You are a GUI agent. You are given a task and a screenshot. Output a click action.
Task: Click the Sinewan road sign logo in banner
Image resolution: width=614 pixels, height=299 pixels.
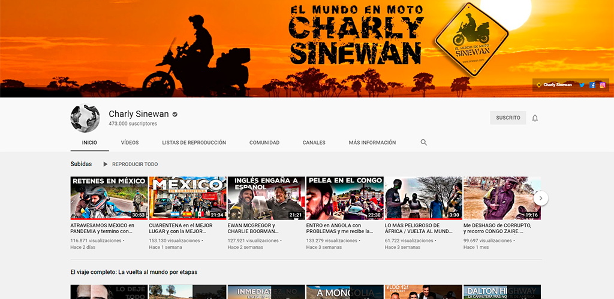471,39
